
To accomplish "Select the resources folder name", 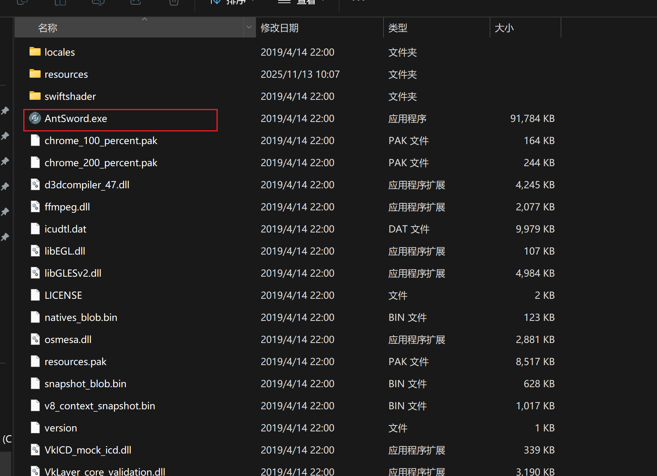I will [66, 74].
